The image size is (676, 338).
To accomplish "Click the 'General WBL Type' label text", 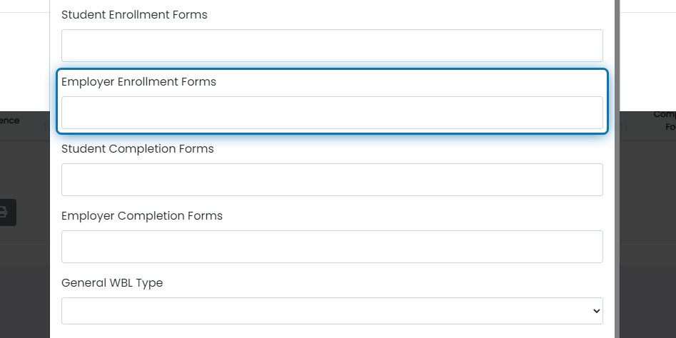I will (112, 283).
